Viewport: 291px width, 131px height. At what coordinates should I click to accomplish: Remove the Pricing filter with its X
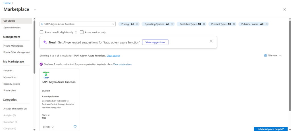coord(137,24)
